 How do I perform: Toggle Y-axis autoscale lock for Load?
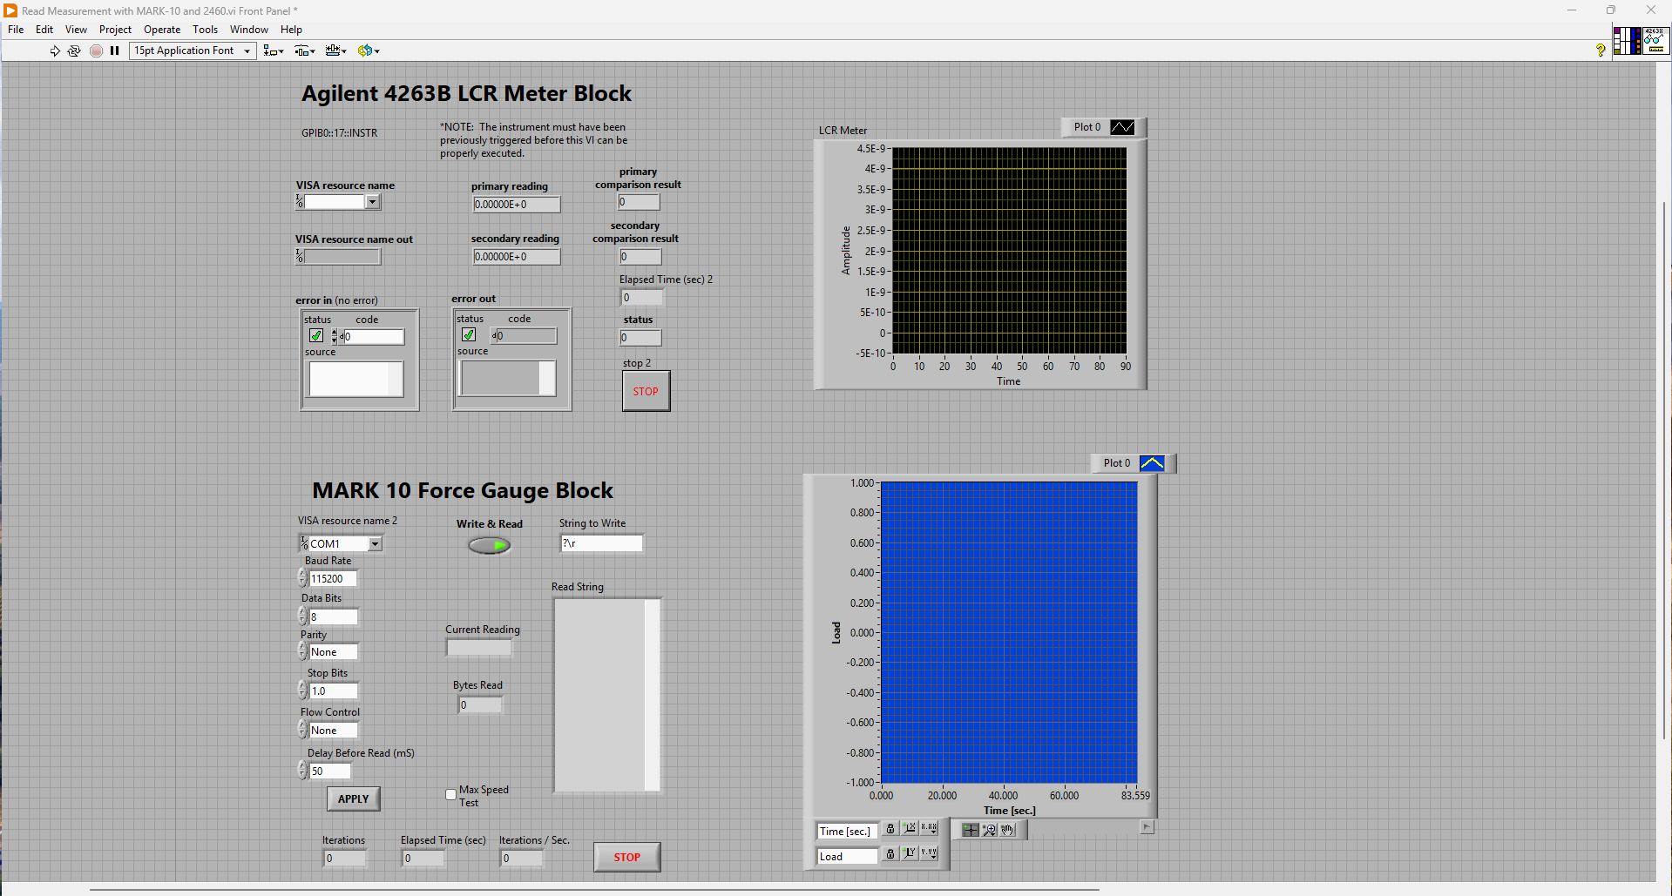(x=890, y=854)
